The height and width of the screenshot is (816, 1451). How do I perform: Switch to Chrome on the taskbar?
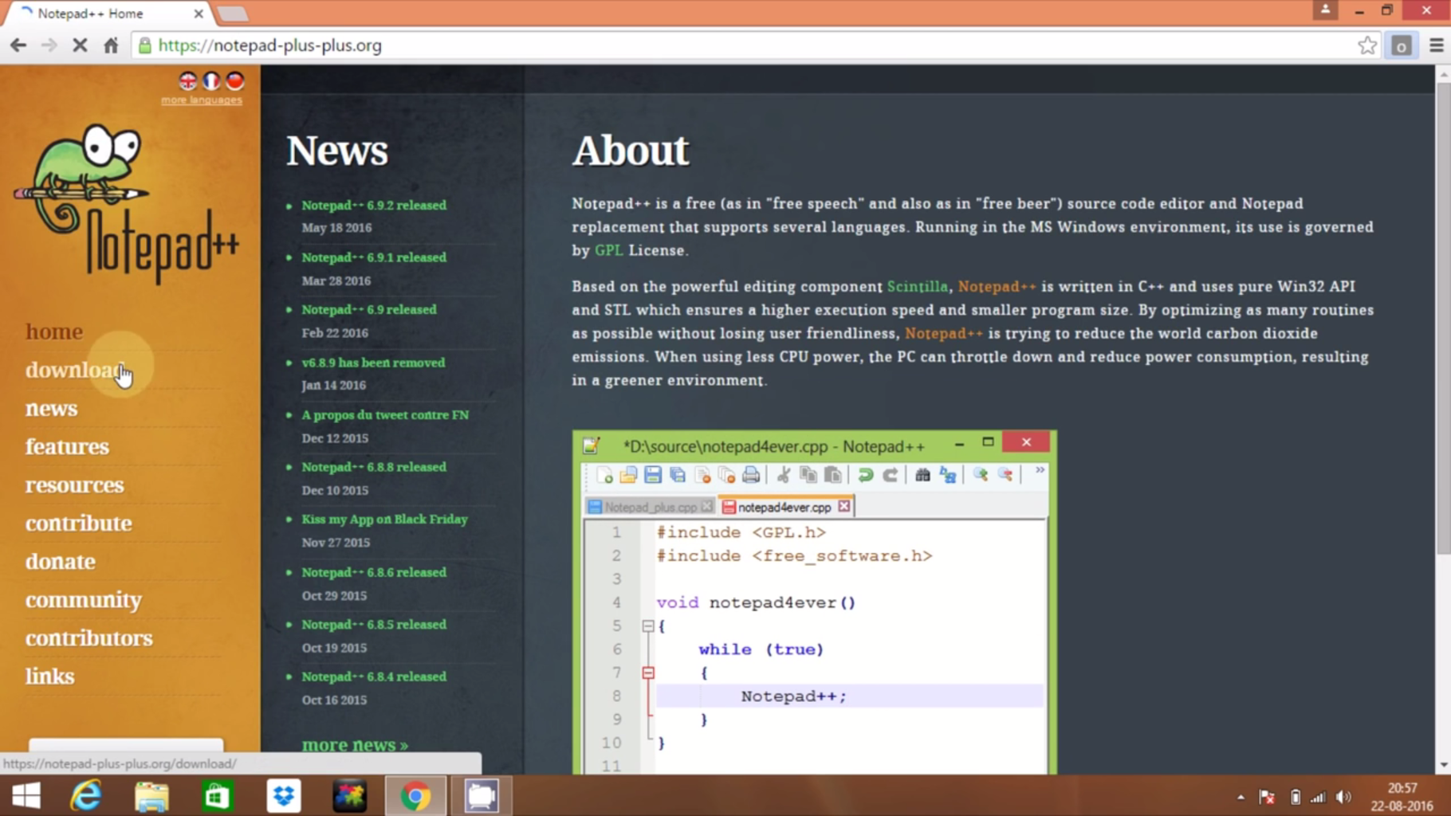pyautogui.click(x=415, y=795)
